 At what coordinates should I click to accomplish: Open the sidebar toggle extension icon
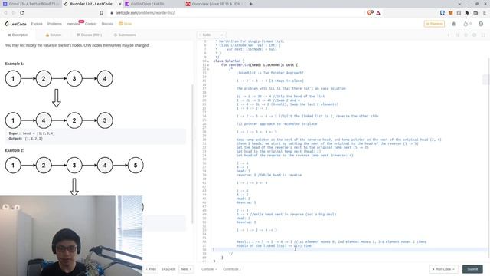click(459, 13)
